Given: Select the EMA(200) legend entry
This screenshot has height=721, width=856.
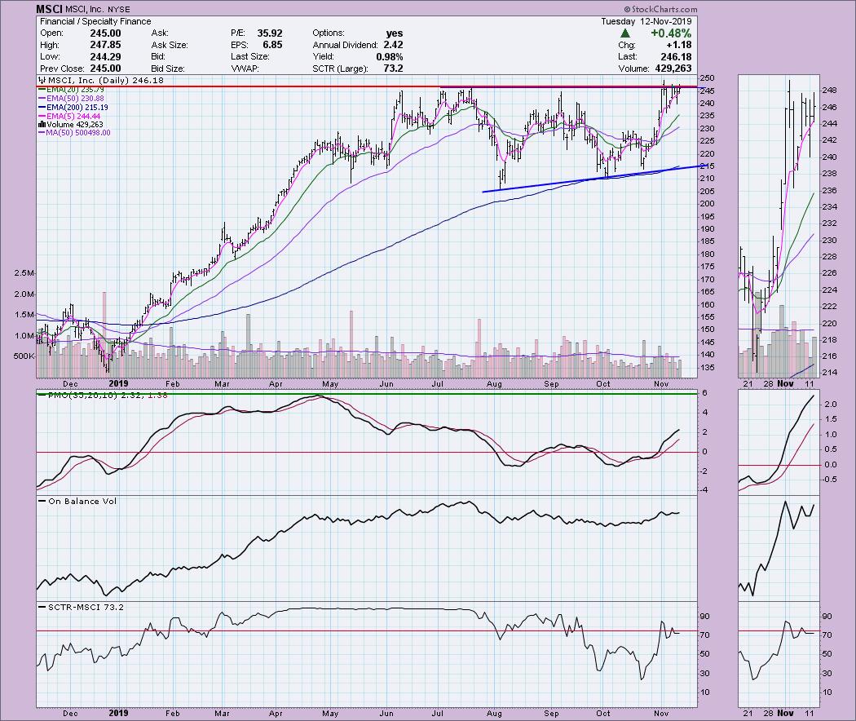Looking at the screenshot, I should pyautogui.click(x=77, y=107).
